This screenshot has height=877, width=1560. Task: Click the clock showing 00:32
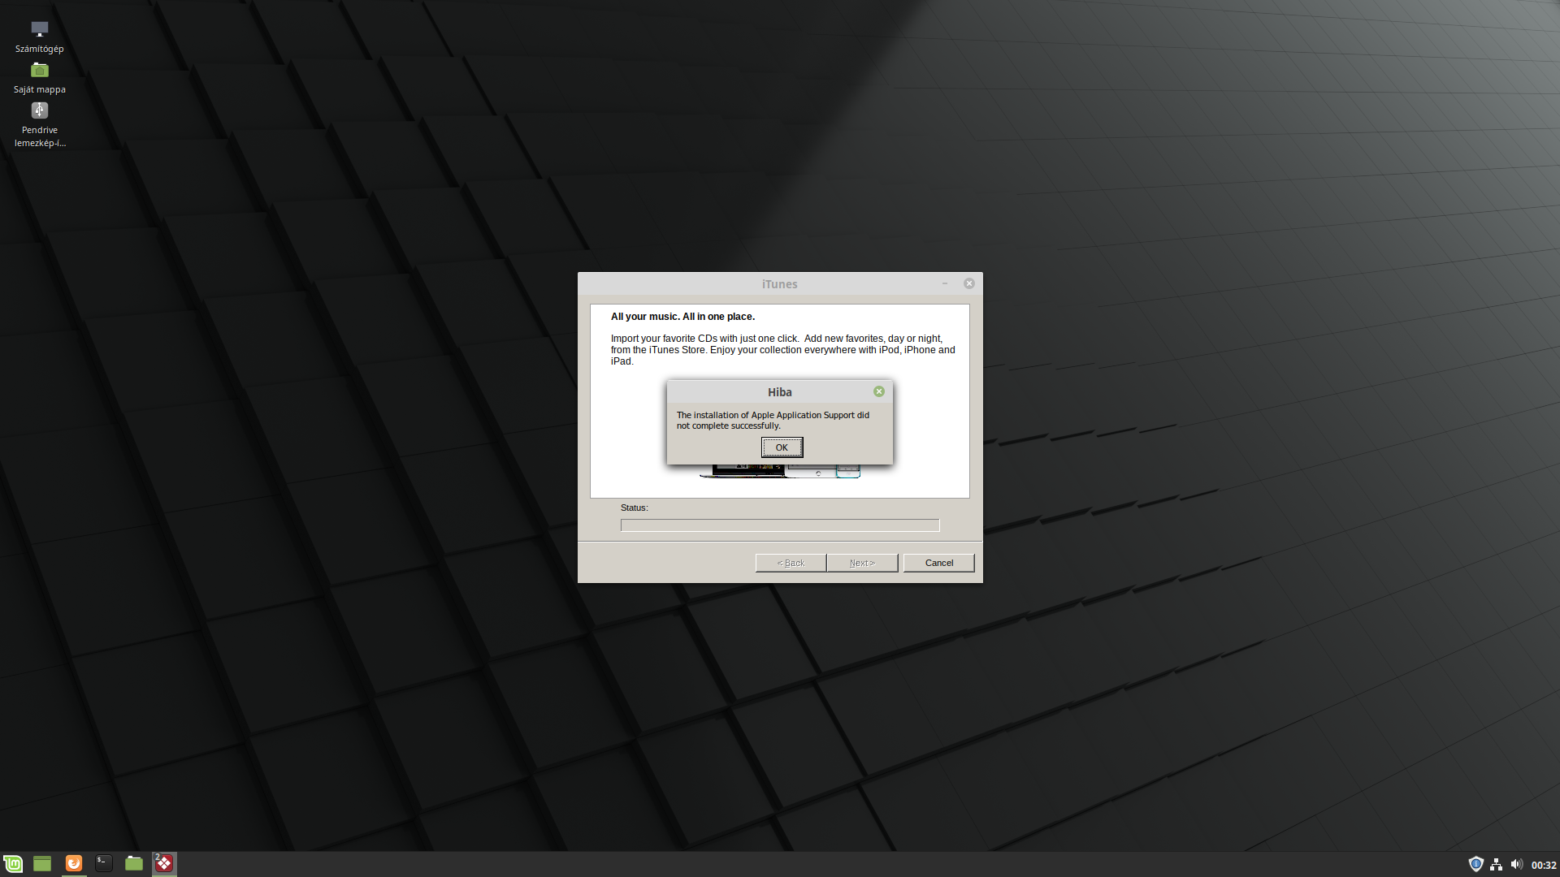[x=1543, y=865]
